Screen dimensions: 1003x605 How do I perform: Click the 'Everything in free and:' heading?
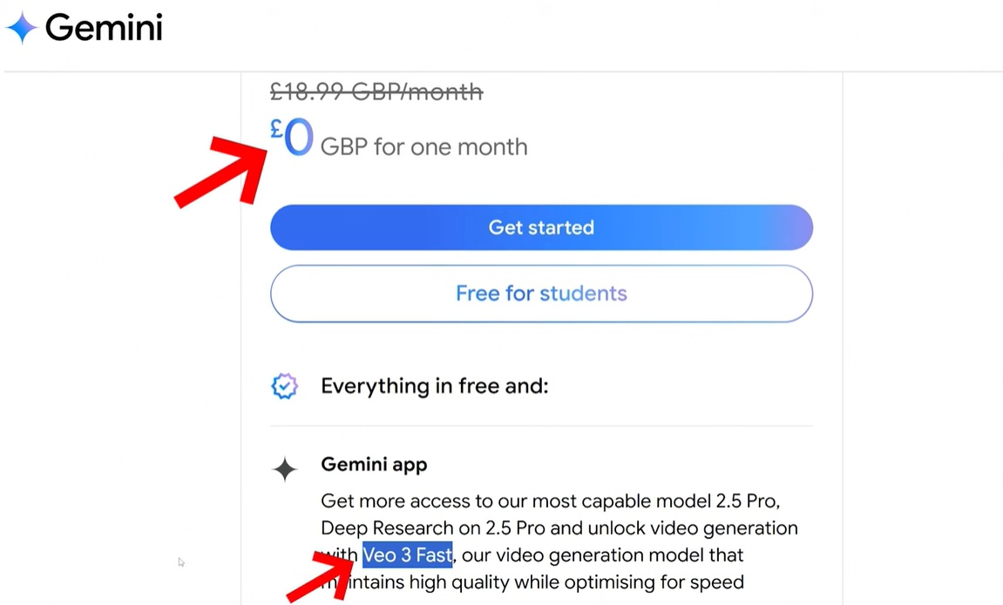coord(434,386)
